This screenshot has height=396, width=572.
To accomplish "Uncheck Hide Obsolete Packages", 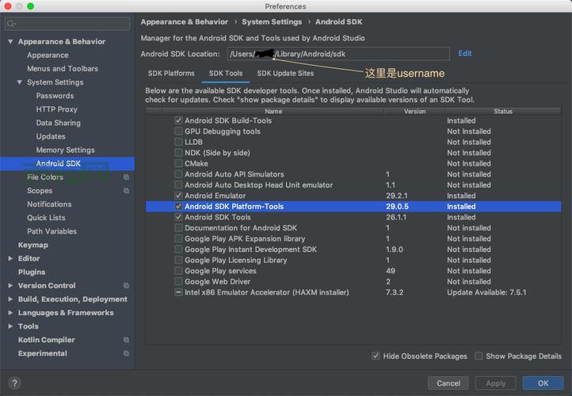I will coord(376,356).
